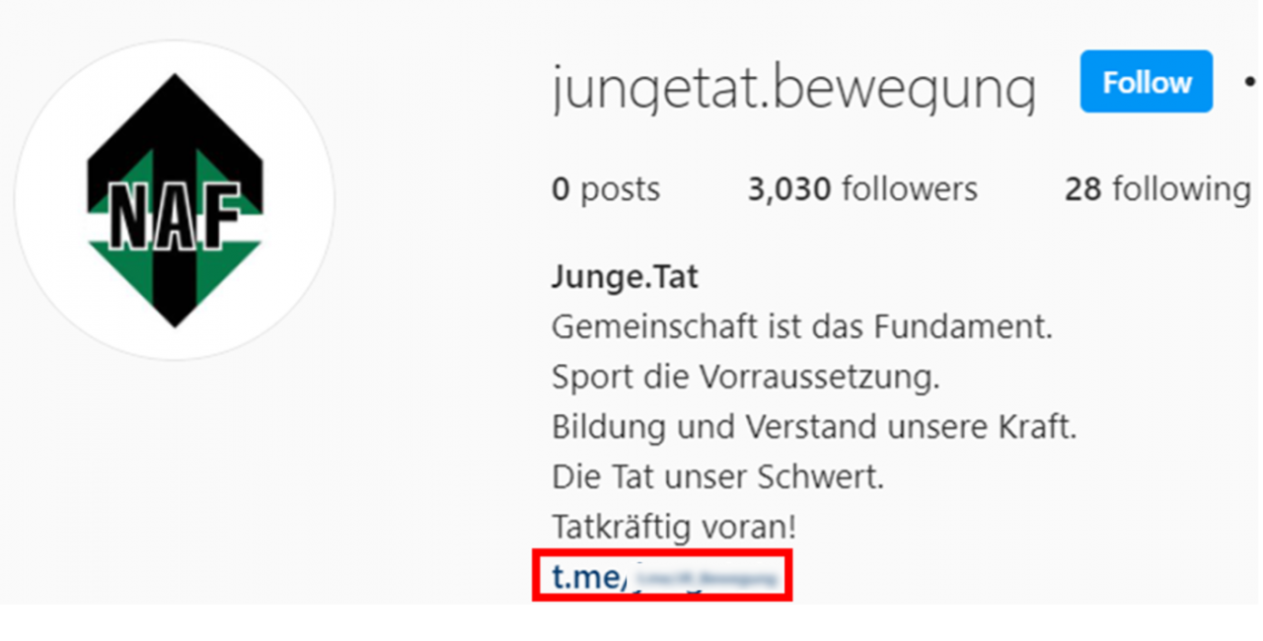Image resolution: width=1263 pixels, height=641 pixels.
Task: Click the NAF letters in the logo
Action: pos(174,216)
